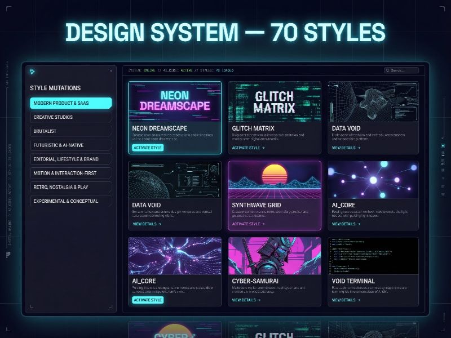This screenshot has height=338, width=451.
Task: Open the Void Terminal code thumbnail
Action: coord(373,256)
